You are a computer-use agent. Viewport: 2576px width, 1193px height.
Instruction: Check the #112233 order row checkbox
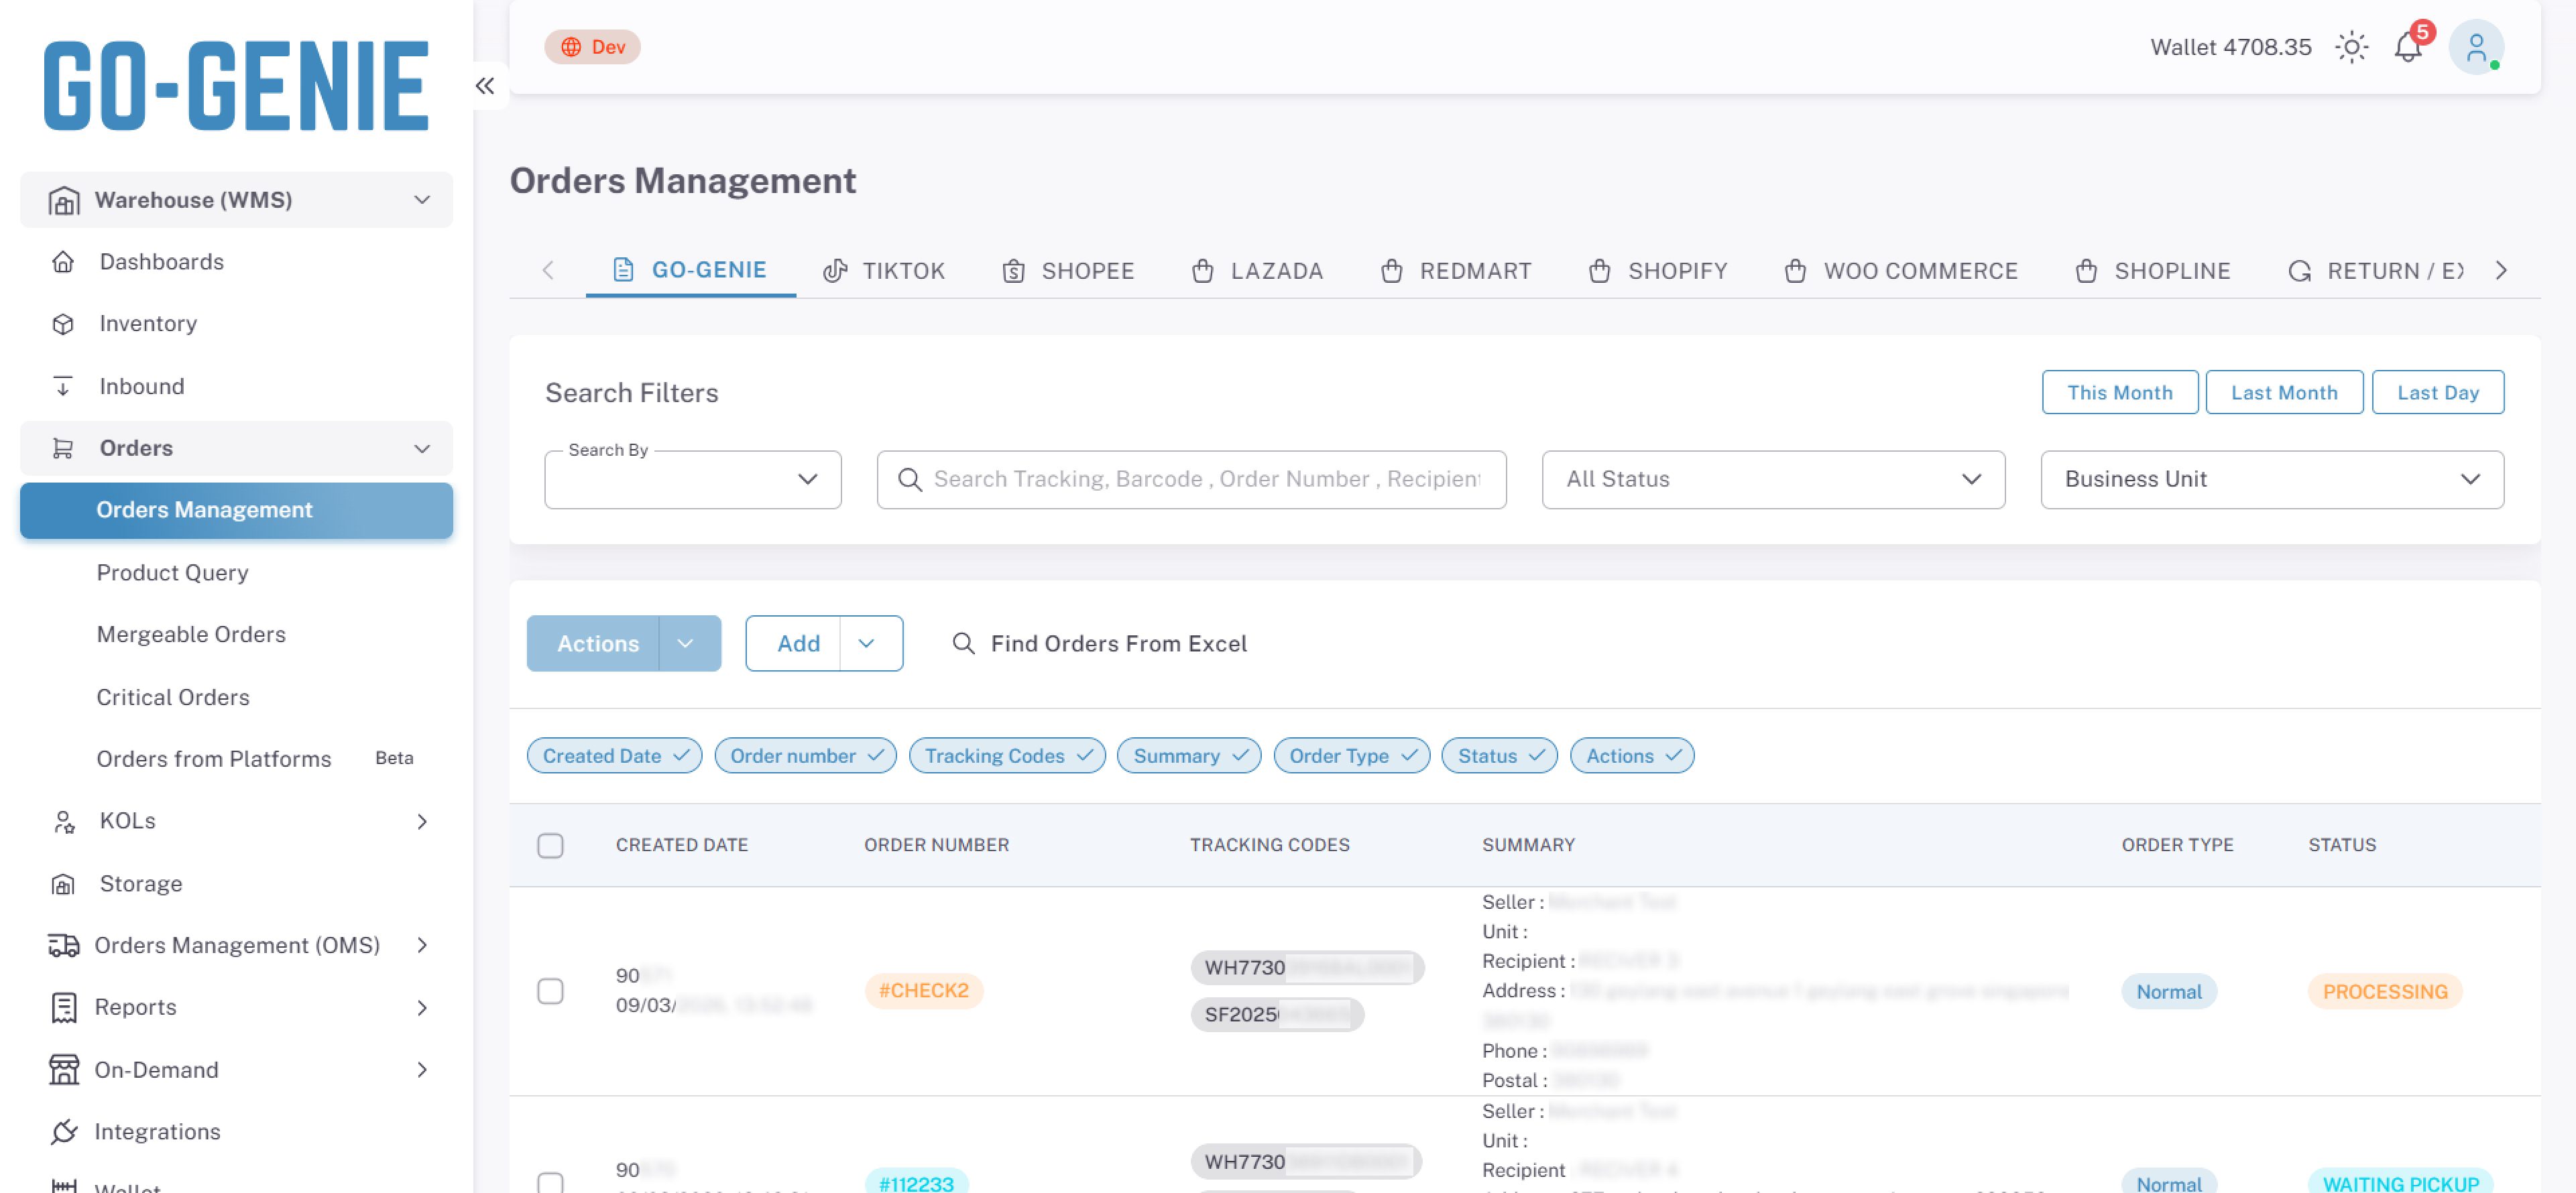tap(550, 1183)
